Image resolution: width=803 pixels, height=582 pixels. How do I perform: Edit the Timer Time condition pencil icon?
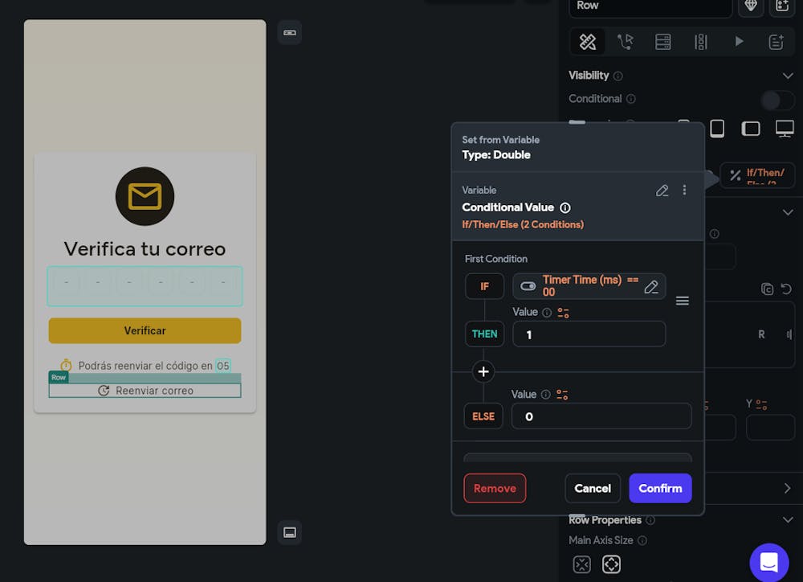click(651, 287)
